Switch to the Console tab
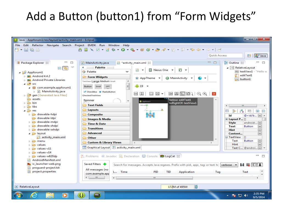281x211 pixels. click(x=150, y=156)
